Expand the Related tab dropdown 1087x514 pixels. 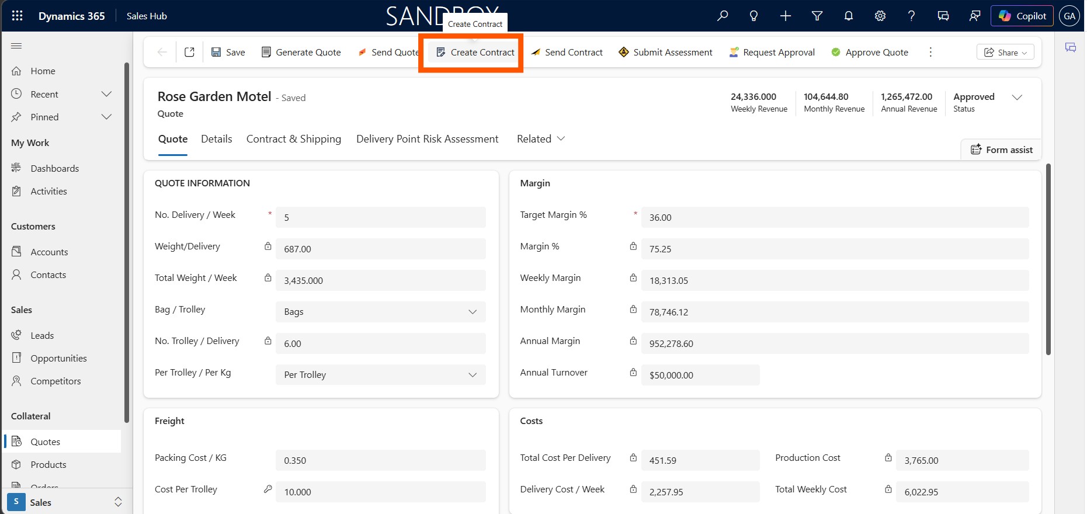click(541, 139)
